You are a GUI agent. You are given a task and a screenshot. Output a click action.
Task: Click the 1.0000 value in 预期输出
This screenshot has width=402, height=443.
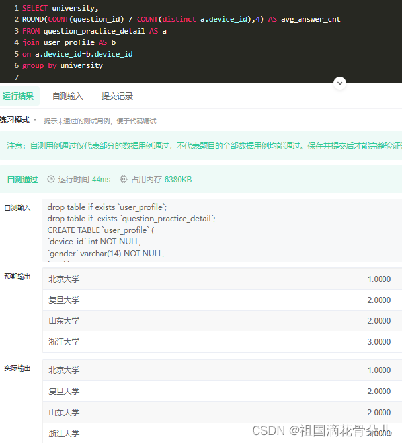[379, 279]
